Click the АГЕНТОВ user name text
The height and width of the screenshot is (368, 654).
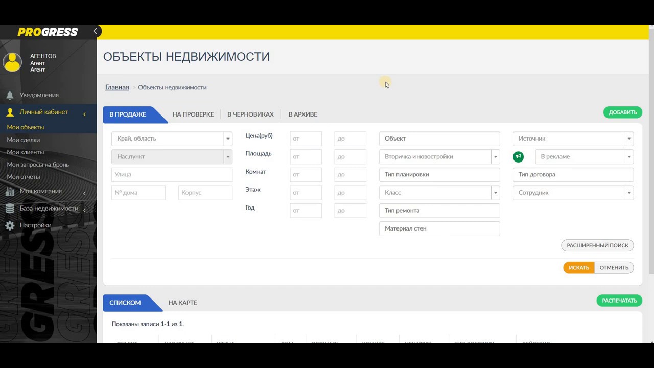43,56
